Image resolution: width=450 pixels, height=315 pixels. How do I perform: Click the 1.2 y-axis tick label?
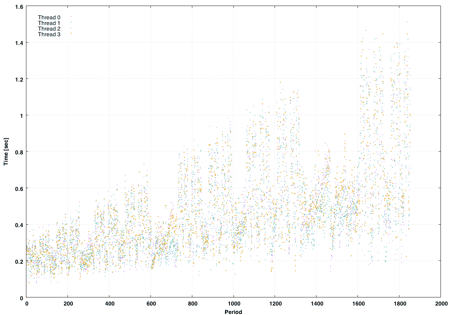[19, 79]
